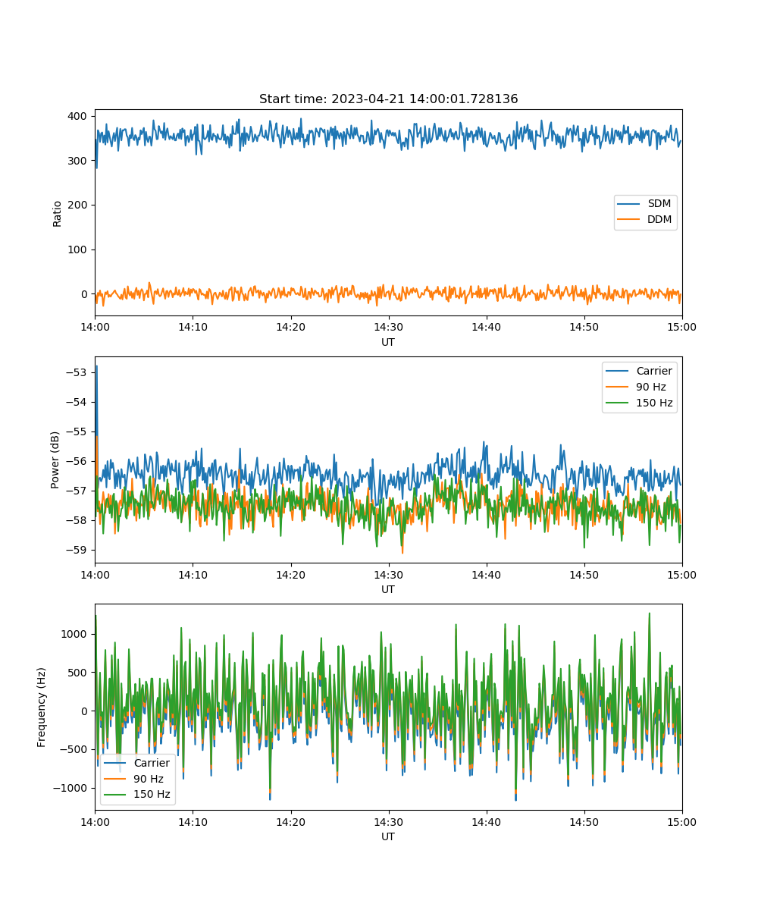Click the 100 tick label on Ratio axis

79,249
